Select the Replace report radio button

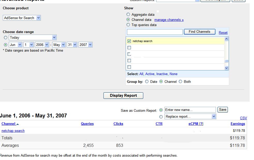(x=161, y=117)
